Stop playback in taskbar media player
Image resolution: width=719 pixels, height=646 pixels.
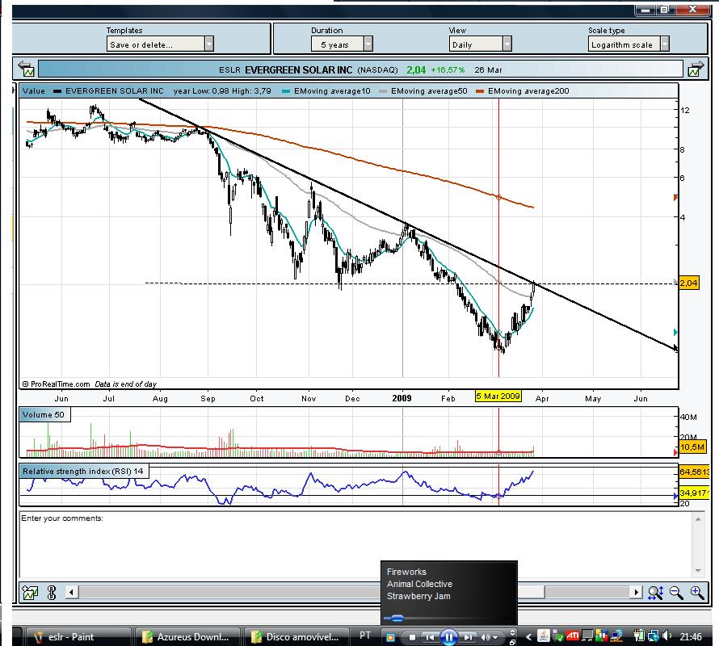coord(412,637)
